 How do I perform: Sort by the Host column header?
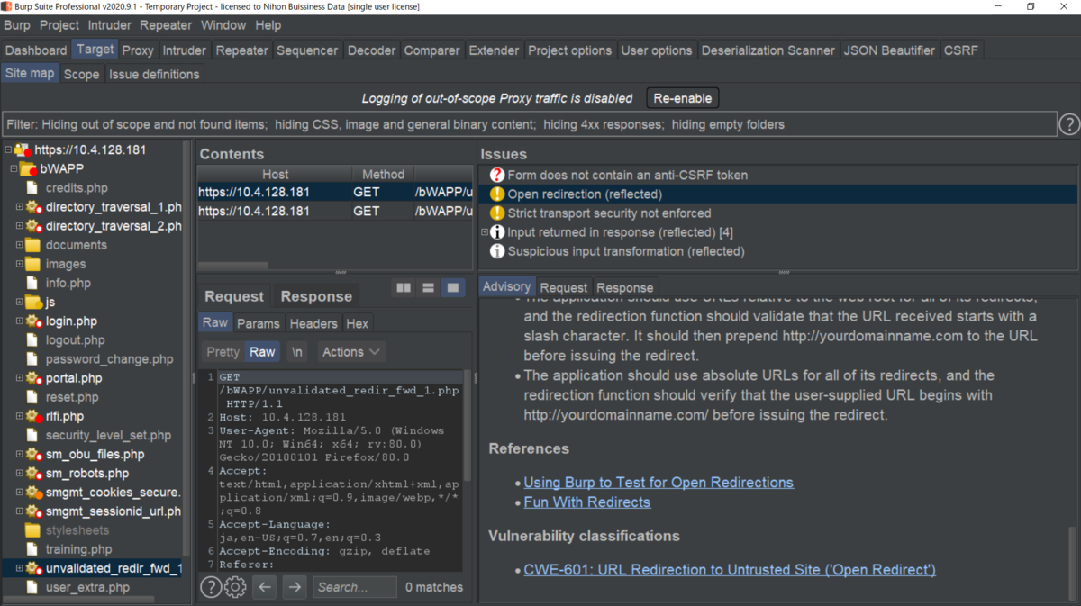pos(275,174)
